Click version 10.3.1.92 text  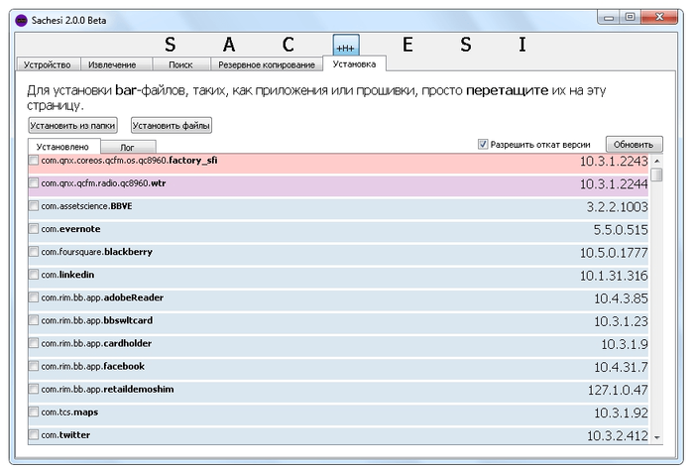(x=621, y=413)
